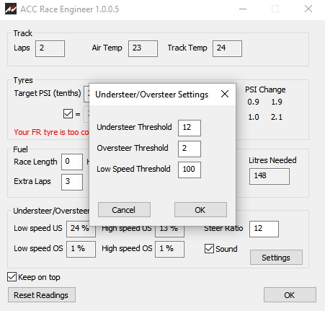
Task: Edit the Steer Ratio field
Action: click(264, 229)
